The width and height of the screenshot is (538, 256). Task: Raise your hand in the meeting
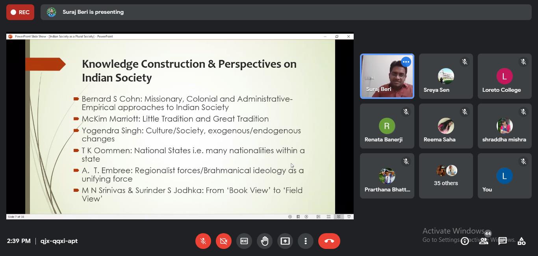point(265,241)
